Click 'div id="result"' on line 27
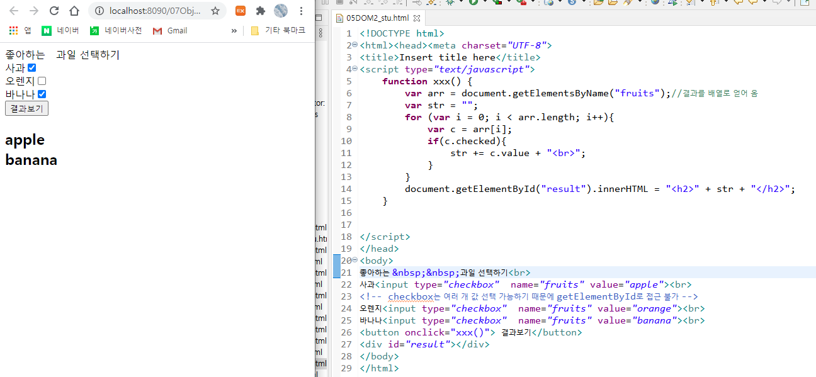 [x=409, y=344]
